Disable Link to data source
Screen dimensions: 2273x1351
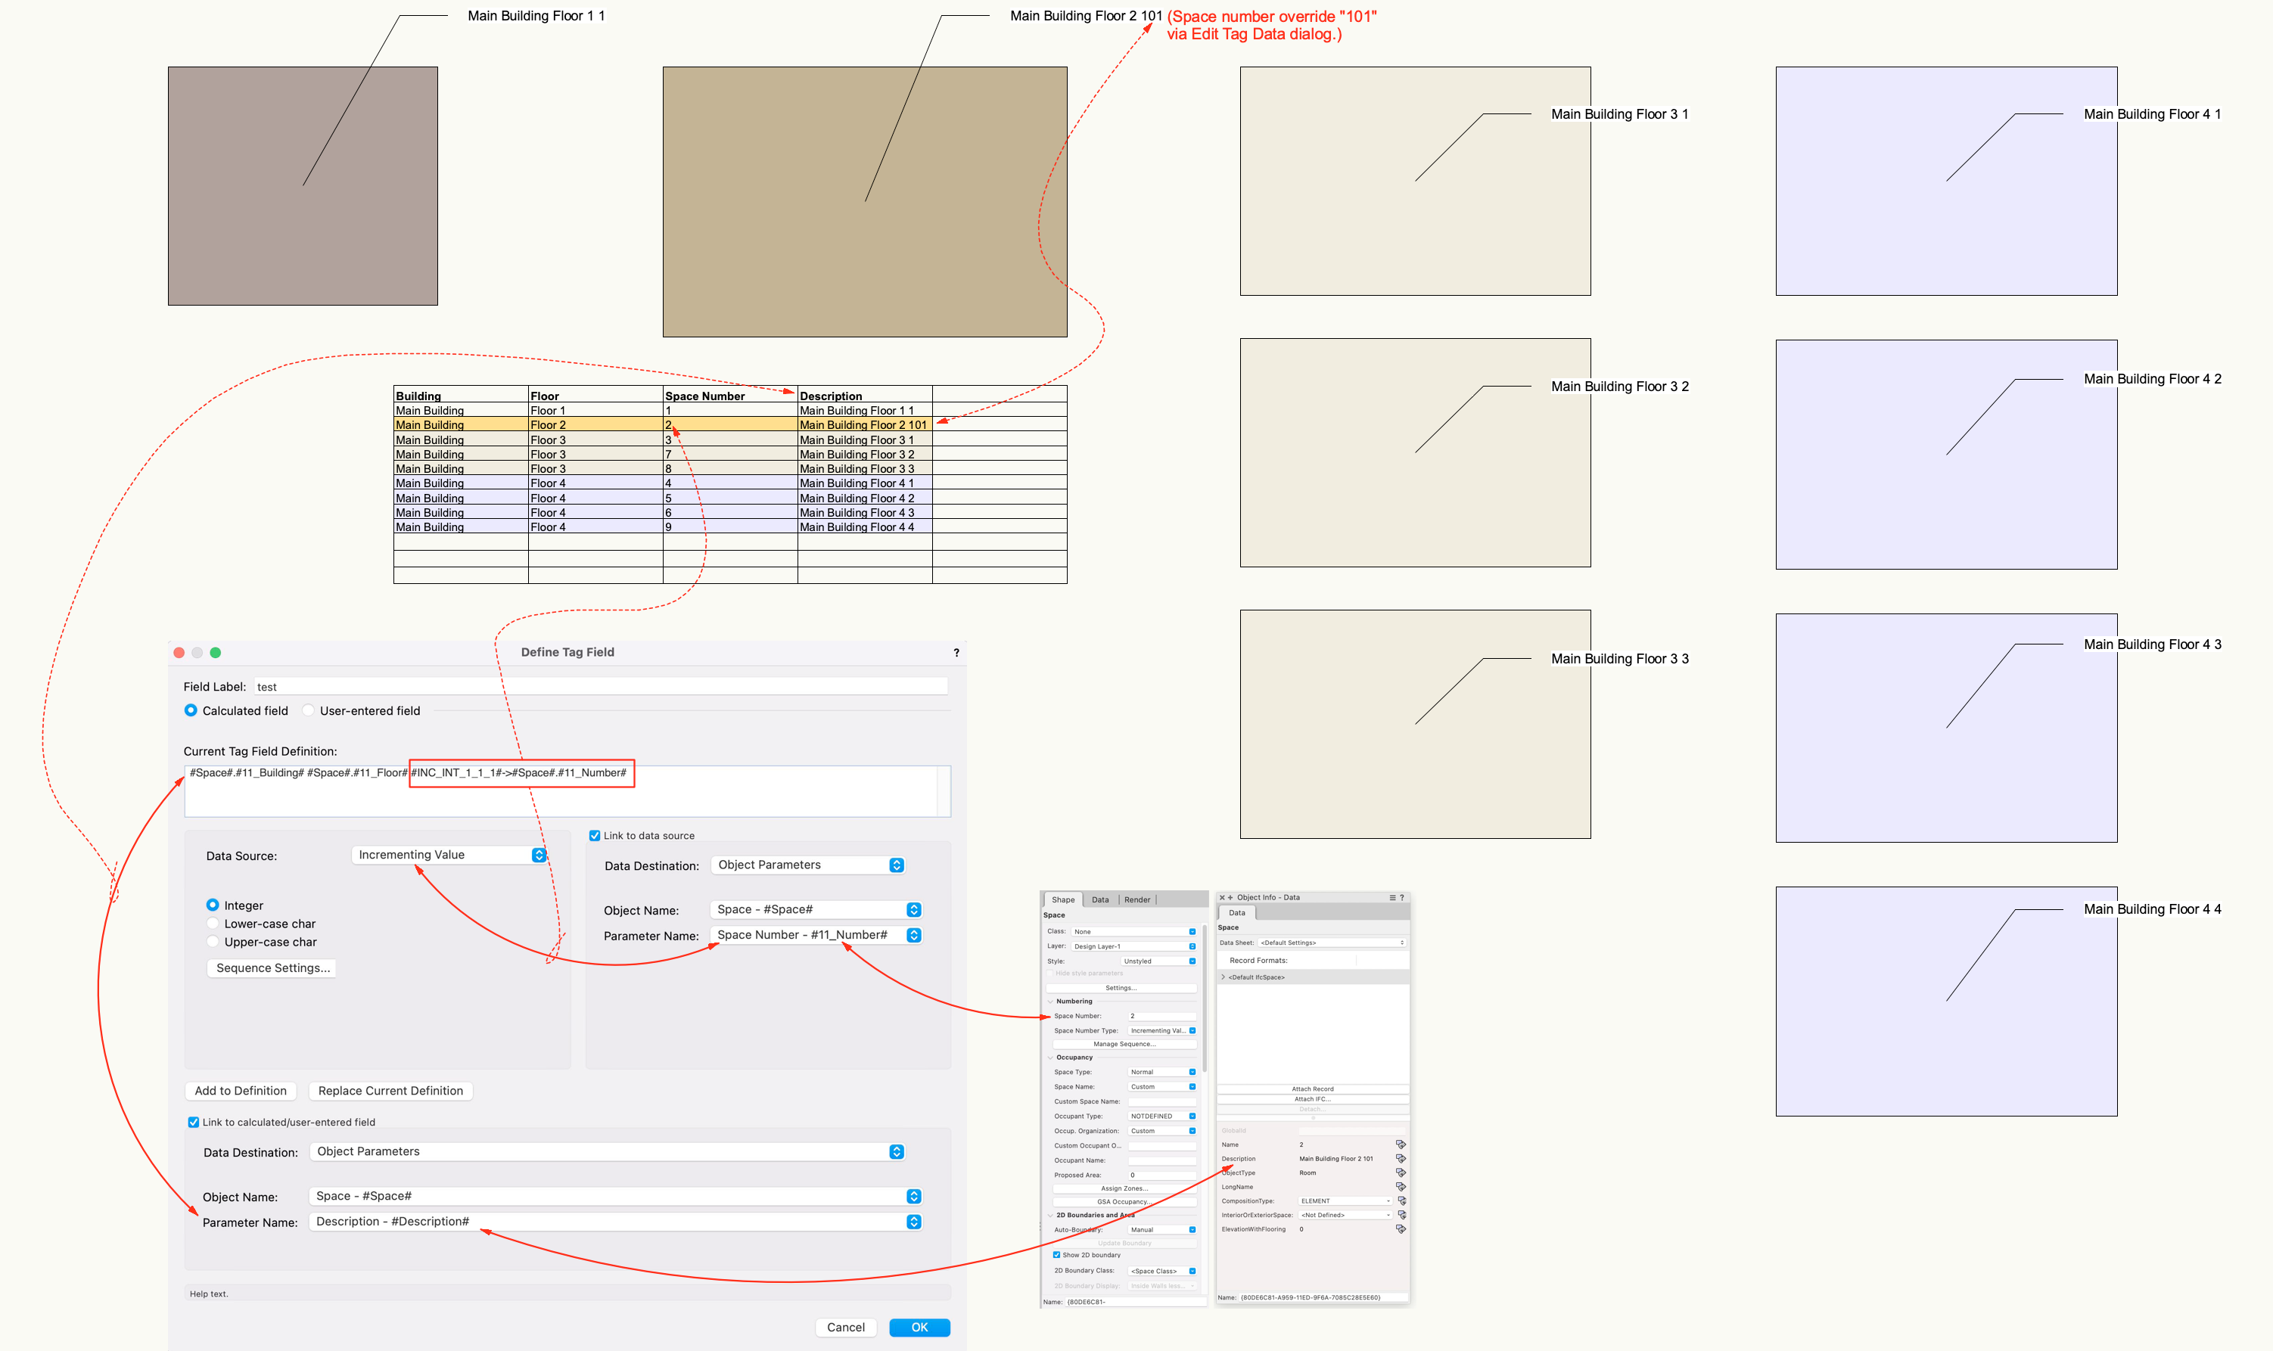(x=594, y=835)
